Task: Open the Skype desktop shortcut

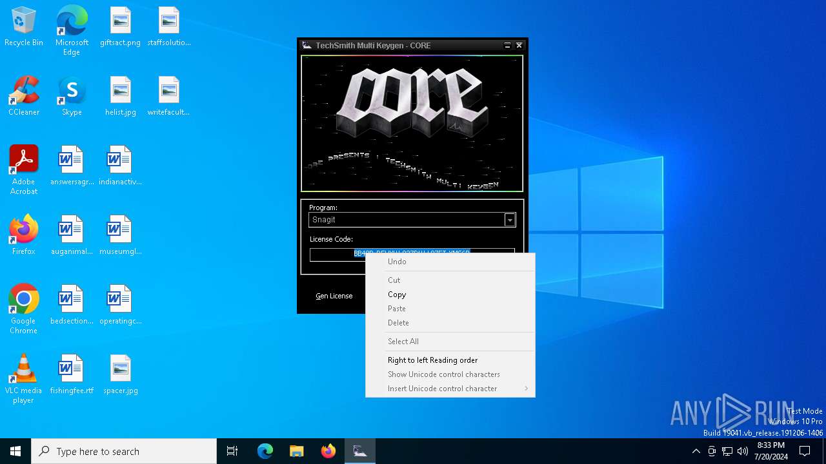Action: click(72, 97)
